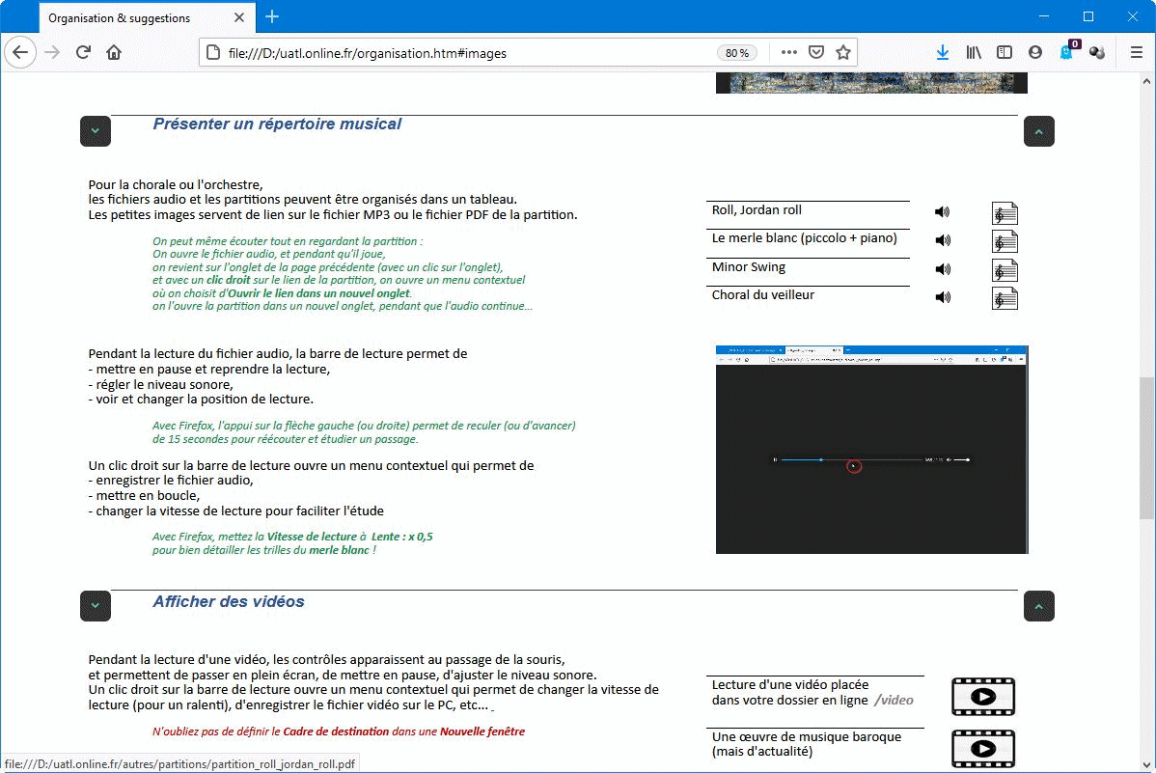Select the Organisation & suggestions tab

click(147, 17)
